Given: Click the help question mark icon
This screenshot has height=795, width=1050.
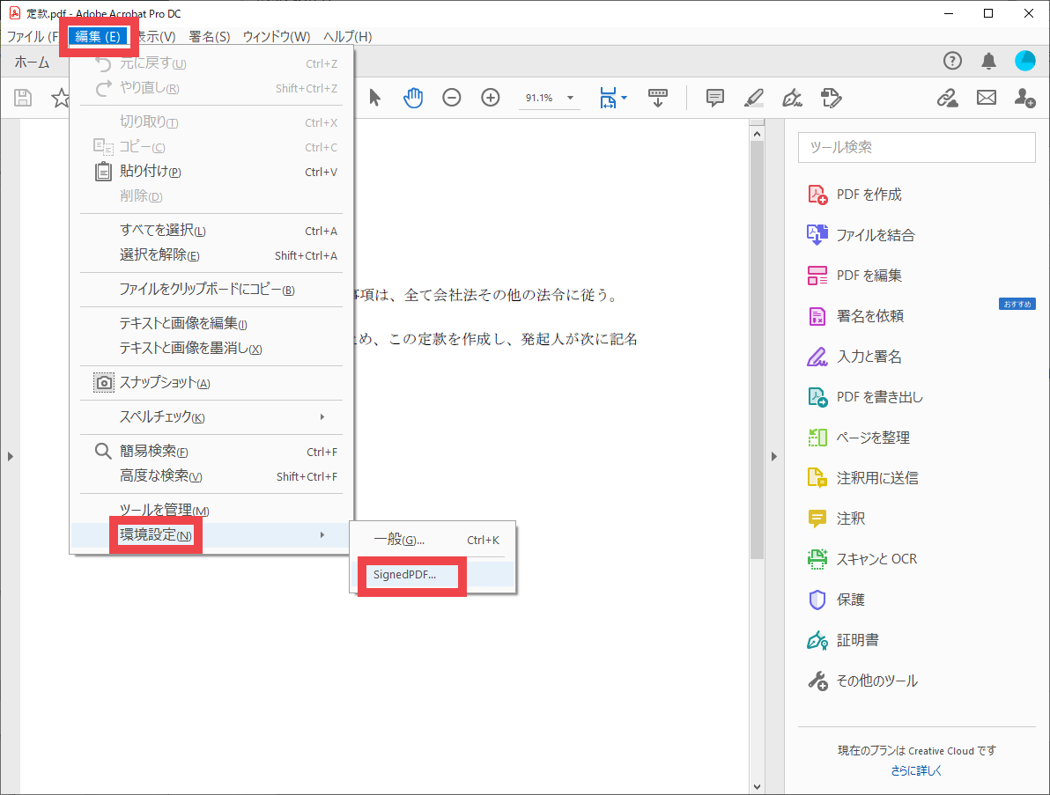Looking at the screenshot, I should tap(952, 61).
